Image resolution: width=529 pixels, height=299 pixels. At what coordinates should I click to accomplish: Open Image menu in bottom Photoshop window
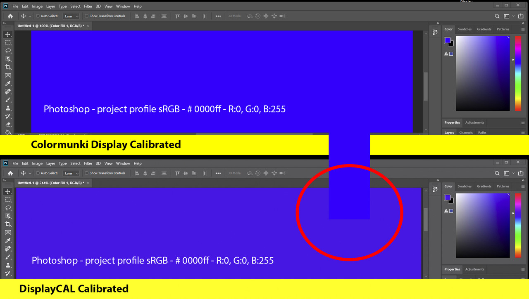(x=37, y=164)
